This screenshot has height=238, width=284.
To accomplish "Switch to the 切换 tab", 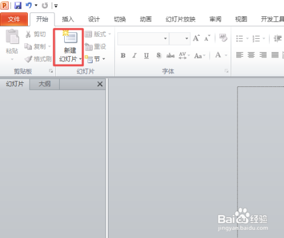I will pos(120,19).
